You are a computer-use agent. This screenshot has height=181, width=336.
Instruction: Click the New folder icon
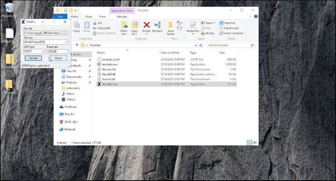pyautogui.click(x=171, y=28)
